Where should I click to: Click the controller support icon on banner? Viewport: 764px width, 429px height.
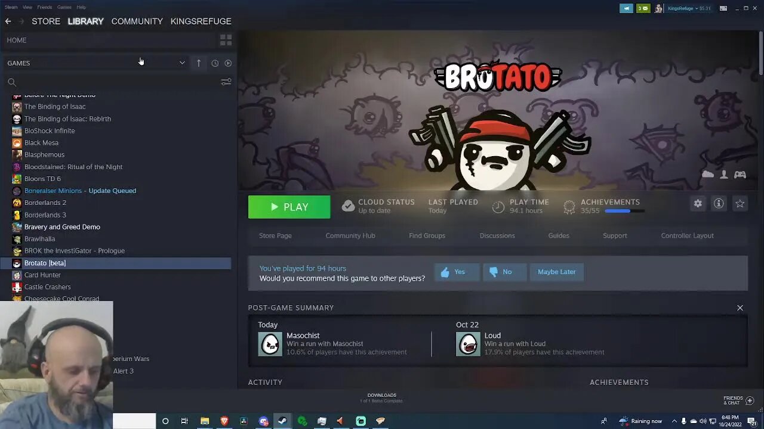point(740,175)
